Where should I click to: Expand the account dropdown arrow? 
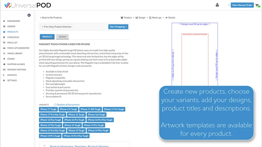click(x=229, y=5)
